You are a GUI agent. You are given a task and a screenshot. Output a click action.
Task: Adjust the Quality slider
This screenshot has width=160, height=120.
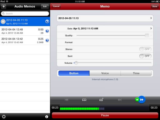tap(113, 36)
